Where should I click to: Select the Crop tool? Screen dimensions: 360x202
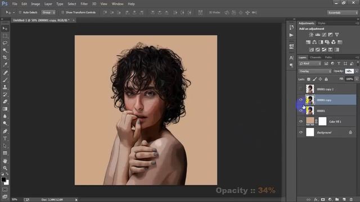coord(5,57)
